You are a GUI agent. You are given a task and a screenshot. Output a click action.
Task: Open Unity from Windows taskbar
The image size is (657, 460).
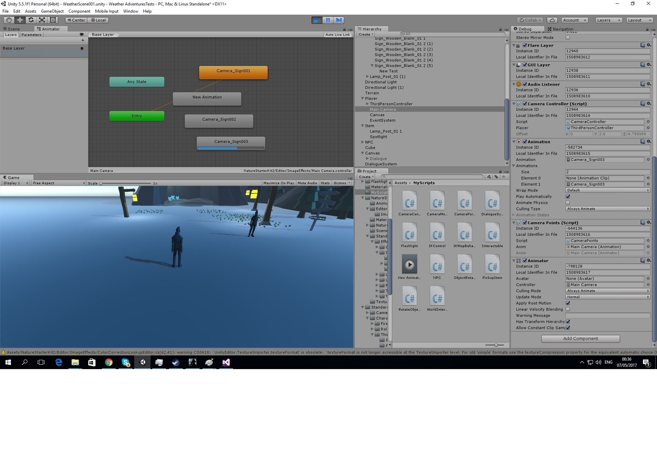pos(142,362)
